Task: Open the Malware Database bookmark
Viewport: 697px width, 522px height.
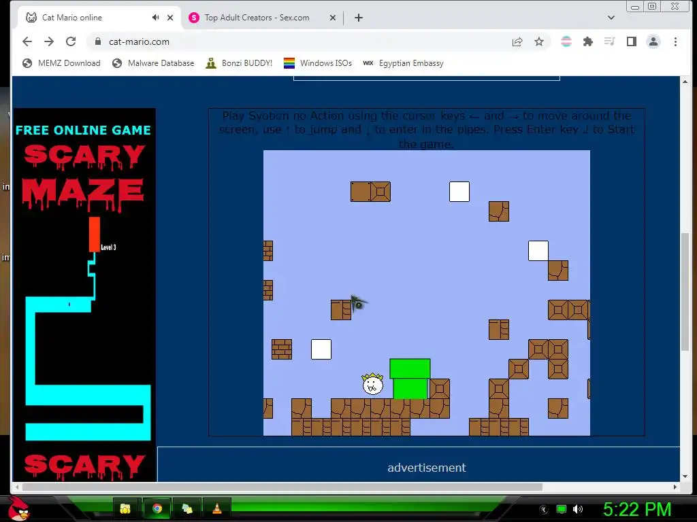Action: [x=153, y=63]
